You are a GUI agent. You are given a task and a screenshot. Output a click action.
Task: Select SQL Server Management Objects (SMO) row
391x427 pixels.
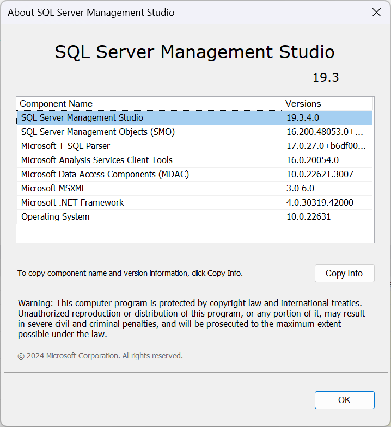pos(194,132)
